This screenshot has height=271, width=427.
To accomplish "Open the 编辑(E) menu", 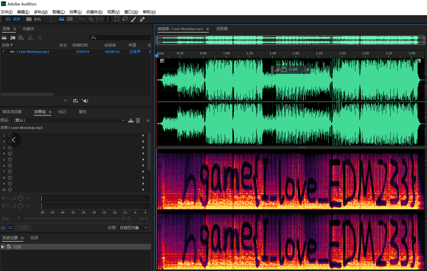I will (x=23, y=12).
